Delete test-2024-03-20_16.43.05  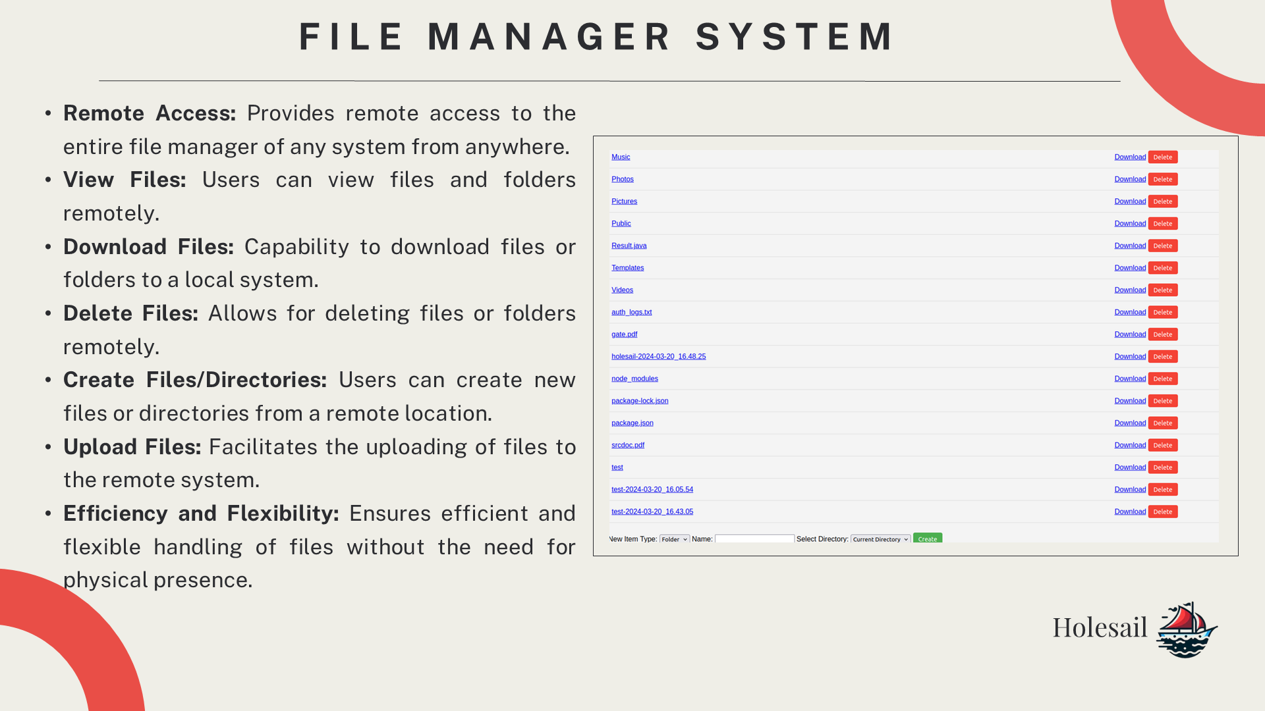pyautogui.click(x=1163, y=512)
